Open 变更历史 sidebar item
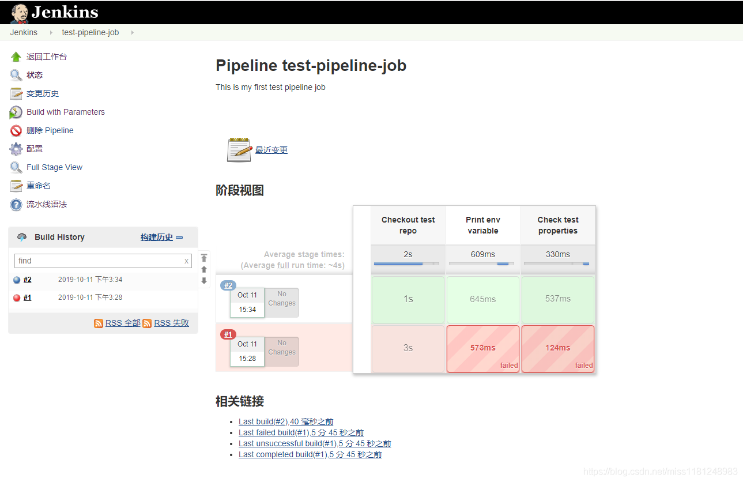Screen dimensions: 743x482 43,93
